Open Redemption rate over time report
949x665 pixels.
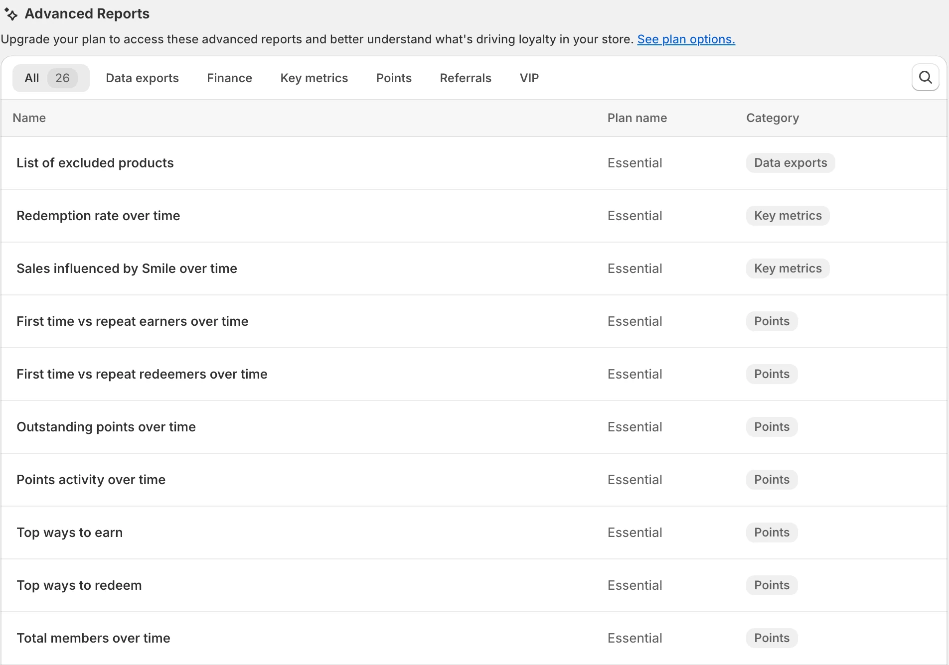pos(98,216)
